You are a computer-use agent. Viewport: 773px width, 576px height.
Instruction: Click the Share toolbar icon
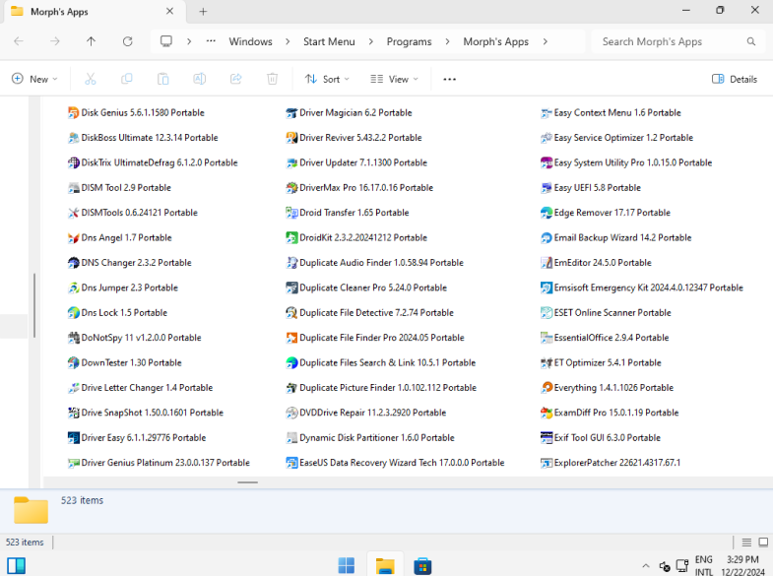click(x=236, y=79)
